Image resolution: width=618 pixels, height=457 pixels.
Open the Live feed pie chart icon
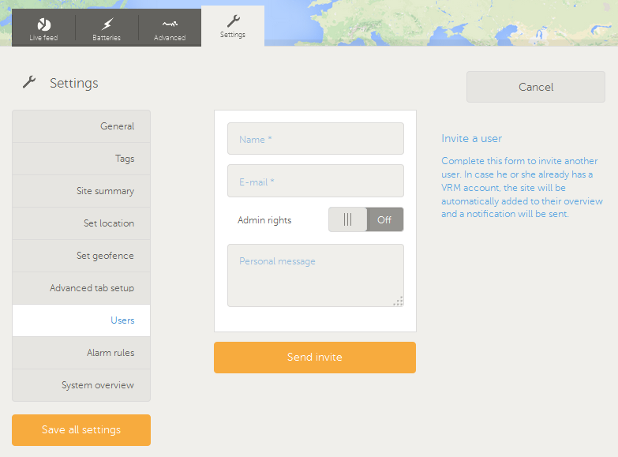point(43,24)
